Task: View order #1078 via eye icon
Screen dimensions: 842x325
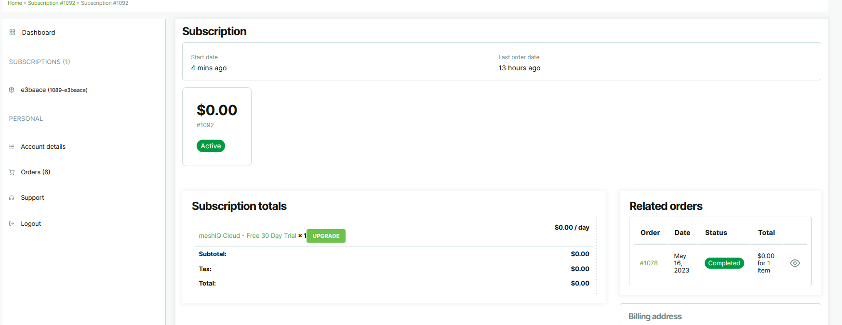Action: click(795, 263)
